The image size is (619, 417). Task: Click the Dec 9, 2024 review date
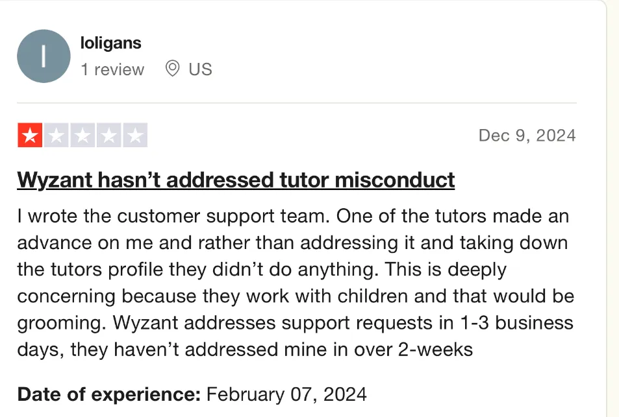click(527, 136)
